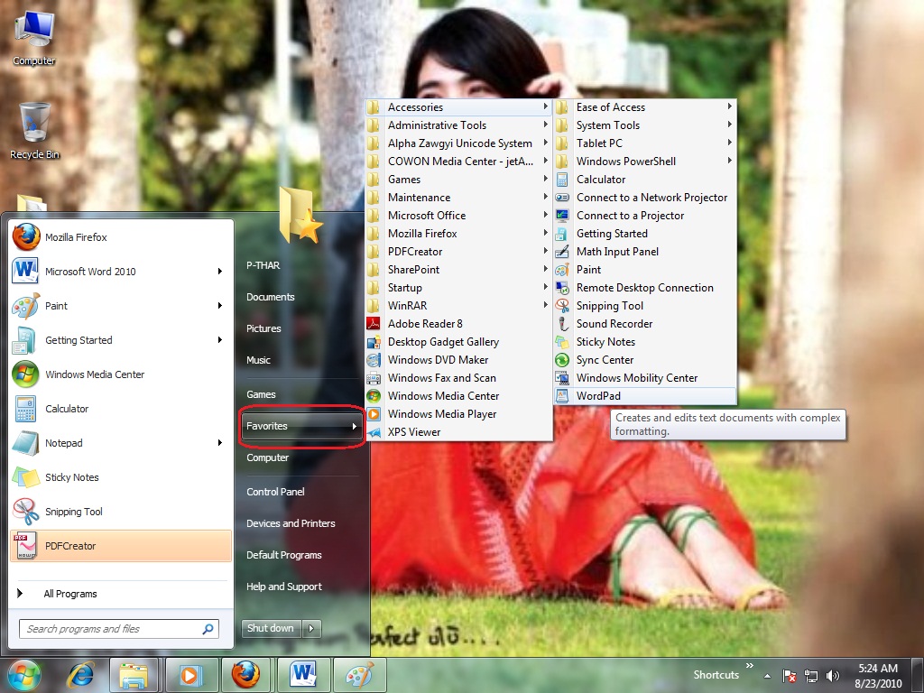Launch Calculator icon in Accessories submenu
This screenshot has height=693, width=924.
(x=562, y=180)
